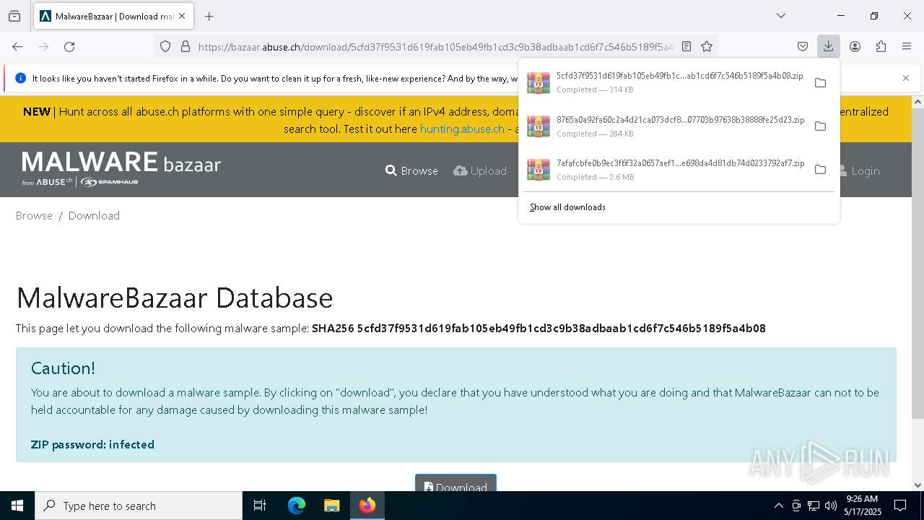
Task: Click the tracking protection shield icon
Action: 165,46
